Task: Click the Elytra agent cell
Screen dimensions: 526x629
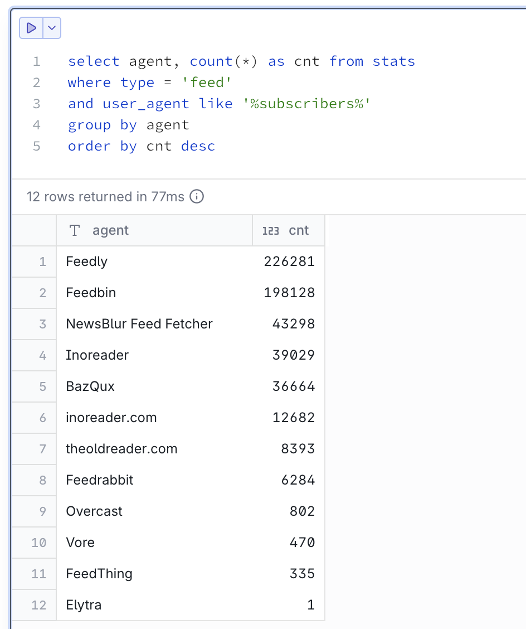Action: [84, 605]
